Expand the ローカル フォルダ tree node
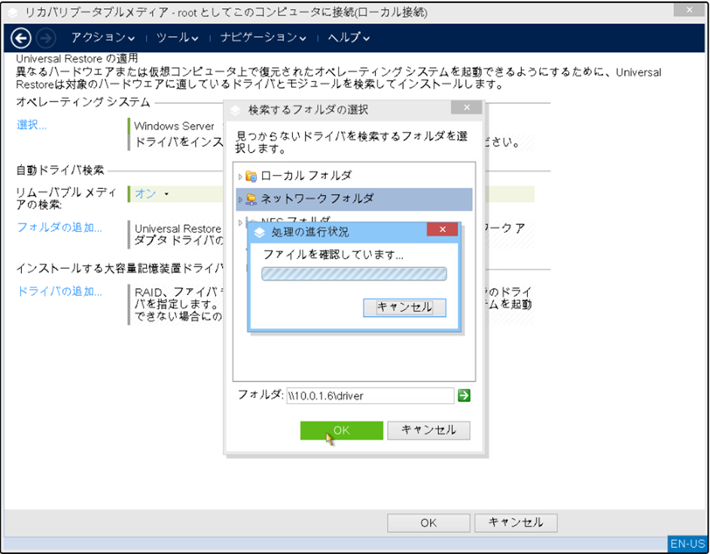 [x=240, y=176]
